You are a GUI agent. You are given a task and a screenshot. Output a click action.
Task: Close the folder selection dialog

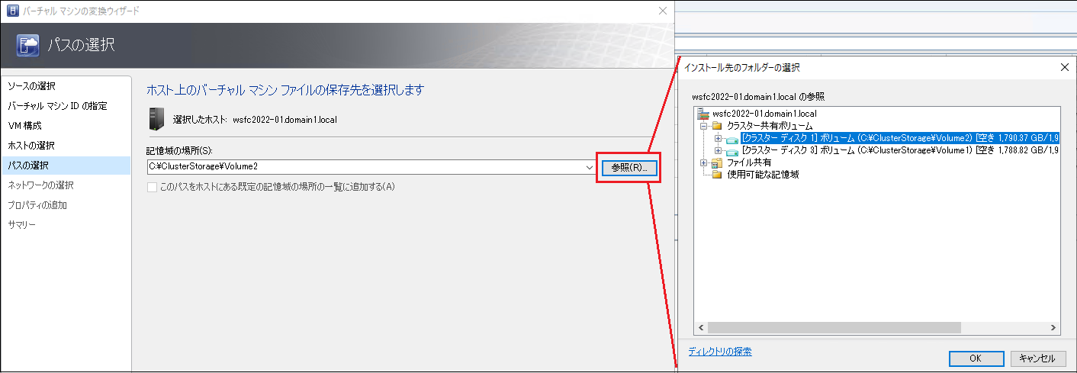[x=1064, y=67]
